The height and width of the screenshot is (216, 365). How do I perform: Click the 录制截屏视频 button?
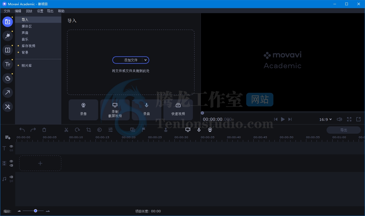pyautogui.click(x=115, y=110)
